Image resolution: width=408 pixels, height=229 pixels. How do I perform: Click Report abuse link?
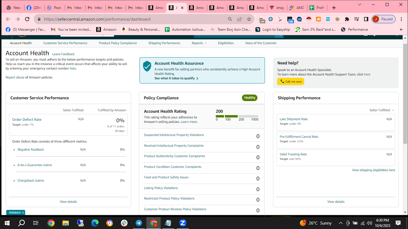(15, 77)
